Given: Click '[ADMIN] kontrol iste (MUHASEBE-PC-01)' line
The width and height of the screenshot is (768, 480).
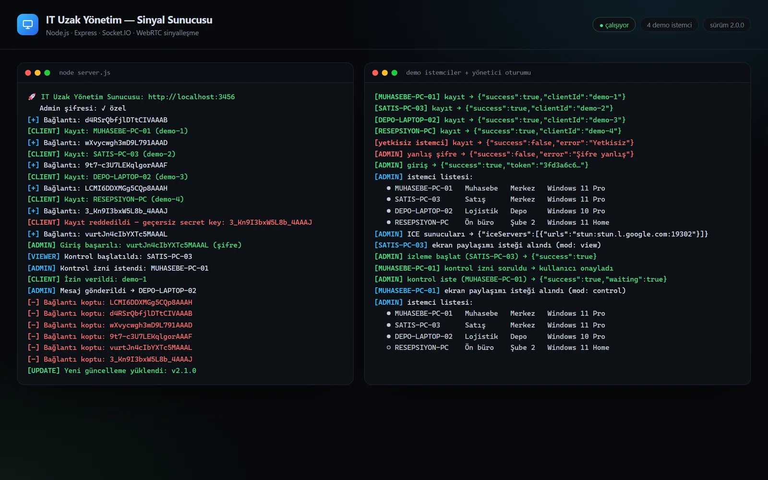Looking at the screenshot, I should pyautogui.click(x=520, y=279).
